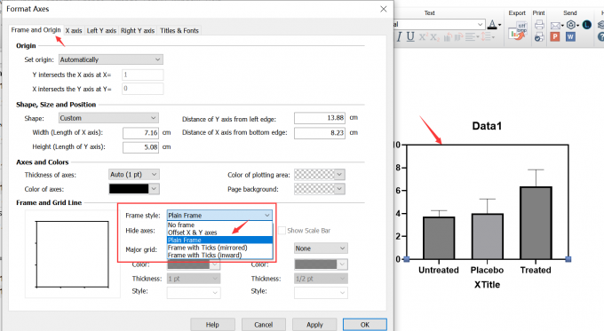This screenshot has width=604, height=331.
Task: Click the OK button
Action: point(365,325)
